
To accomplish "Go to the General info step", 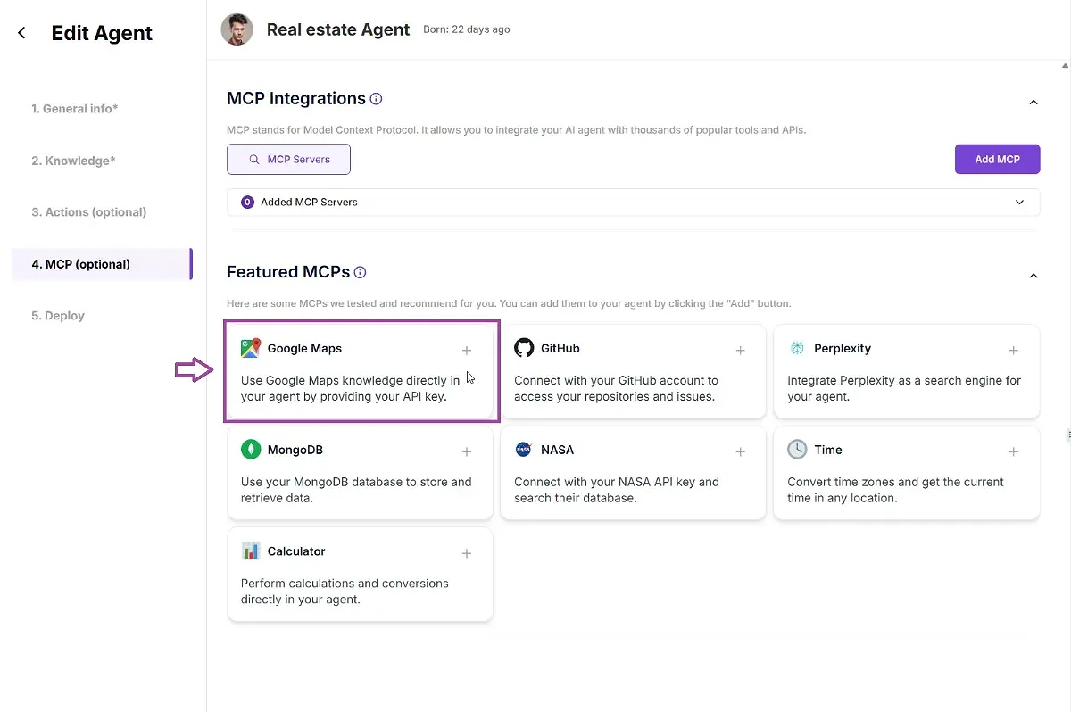I will click(x=75, y=109).
